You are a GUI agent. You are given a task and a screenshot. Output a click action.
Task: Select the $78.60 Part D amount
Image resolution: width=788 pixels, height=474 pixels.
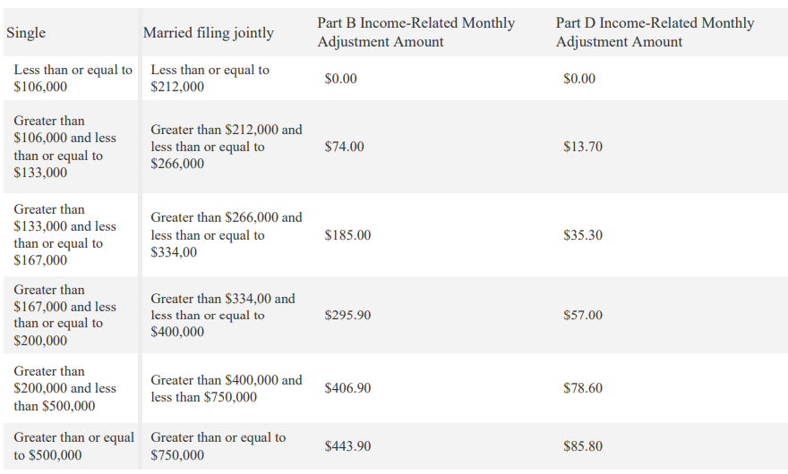pyautogui.click(x=583, y=388)
